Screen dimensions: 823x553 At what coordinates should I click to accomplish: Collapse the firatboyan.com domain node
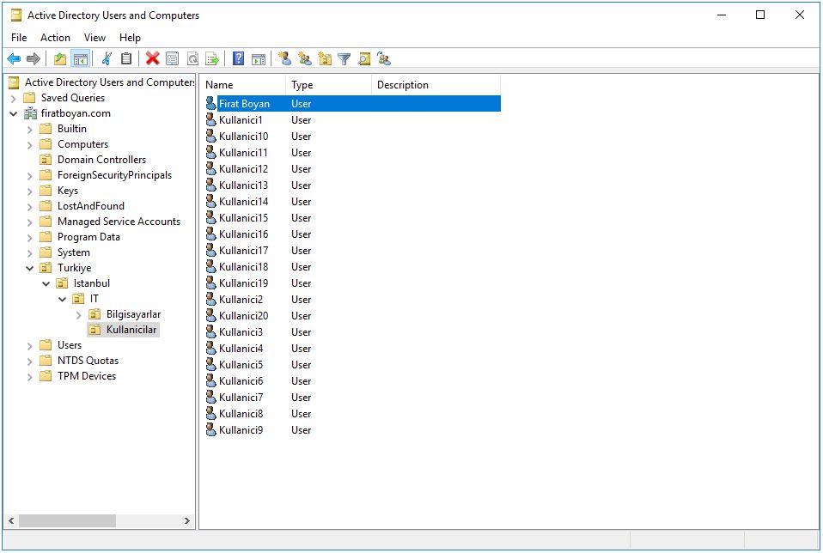pyautogui.click(x=14, y=114)
